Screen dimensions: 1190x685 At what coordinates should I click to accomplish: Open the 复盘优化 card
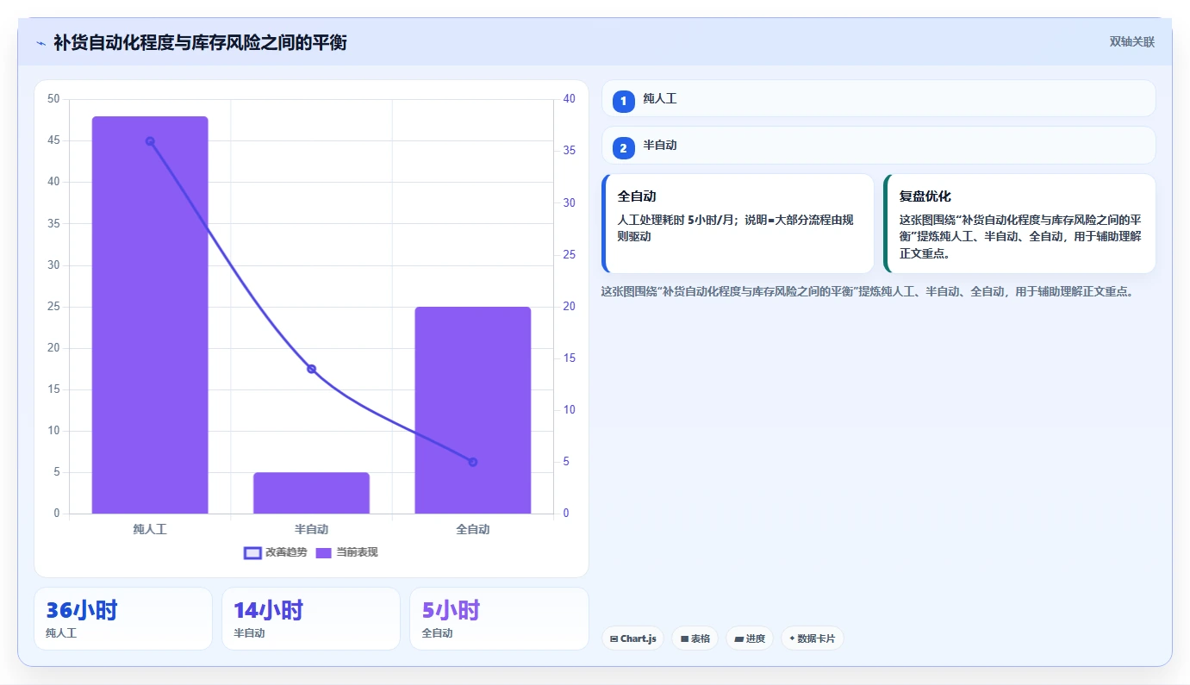click(1019, 223)
